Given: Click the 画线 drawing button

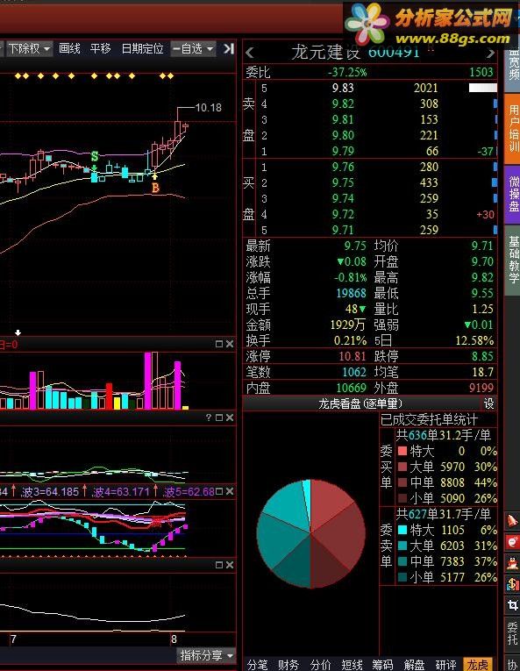Looking at the screenshot, I should (x=69, y=48).
